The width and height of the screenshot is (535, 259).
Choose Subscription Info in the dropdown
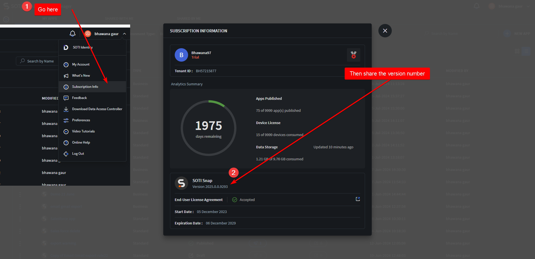coord(85,87)
